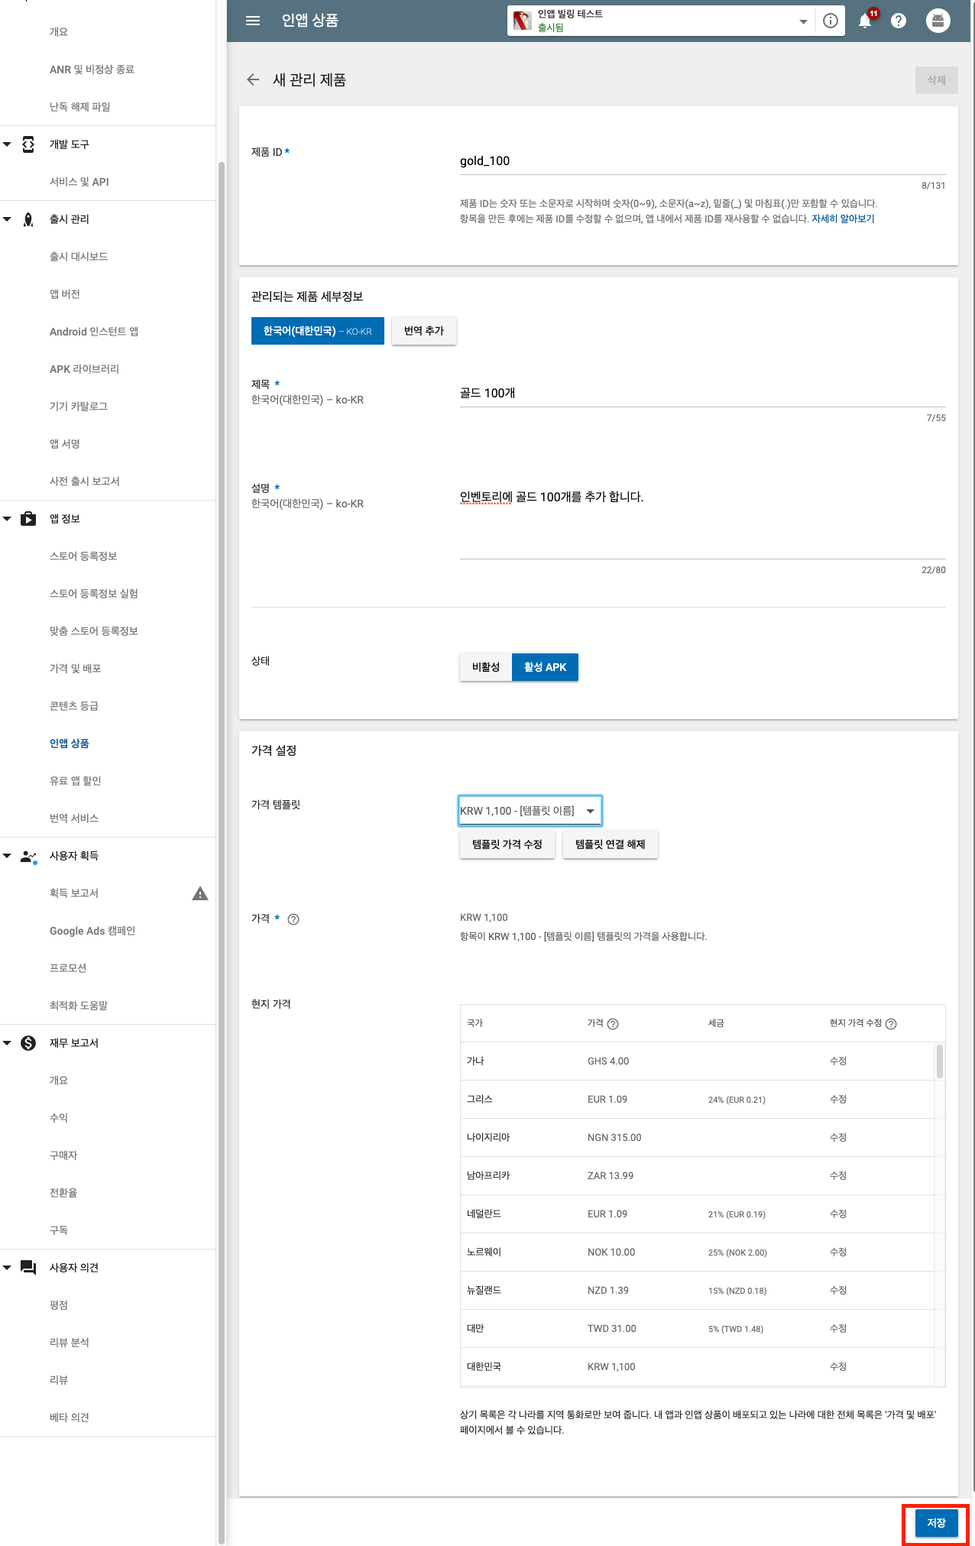The height and width of the screenshot is (1546, 975).
Task: Open the 자세히 알아보기 link
Action: pyautogui.click(x=843, y=219)
